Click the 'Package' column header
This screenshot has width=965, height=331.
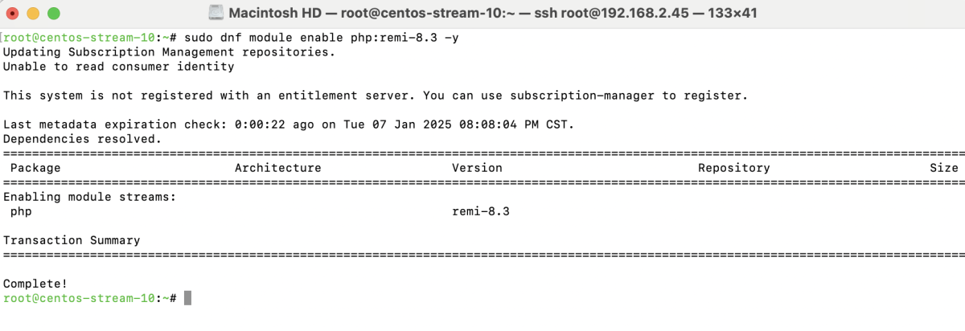click(x=35, y=168)
